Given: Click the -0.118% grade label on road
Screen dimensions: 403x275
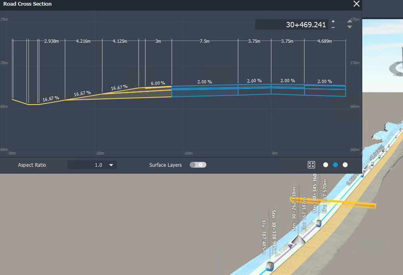Looking at the screenshot, I should pyautogui.click(x=282, y=251).
